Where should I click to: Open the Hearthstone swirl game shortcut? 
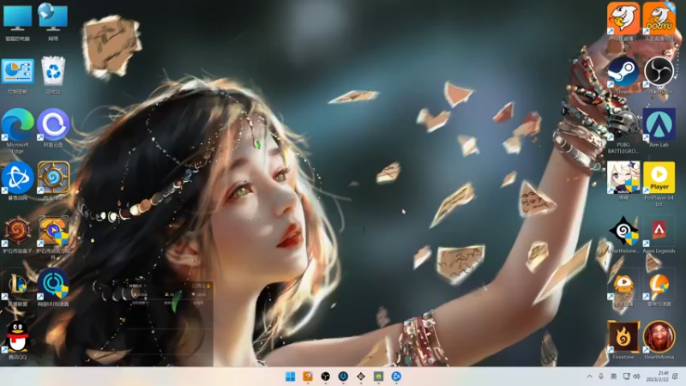tap(53, 178)
